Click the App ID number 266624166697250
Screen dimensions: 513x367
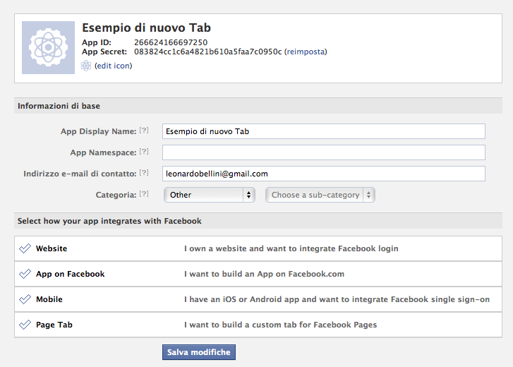tap(171, 42)
